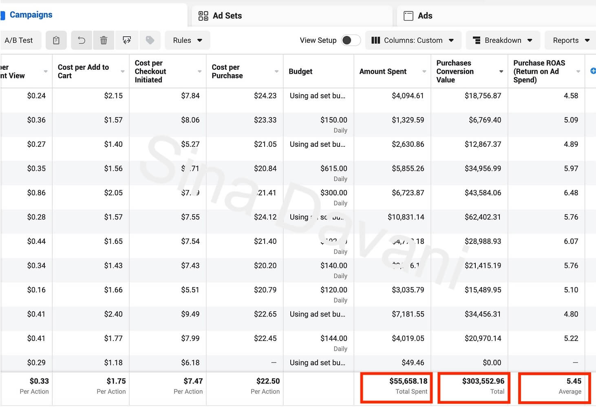Viewport: 596px width, 407px height.
Task: Click the 6.07 ROAS value
Action: 571,241
